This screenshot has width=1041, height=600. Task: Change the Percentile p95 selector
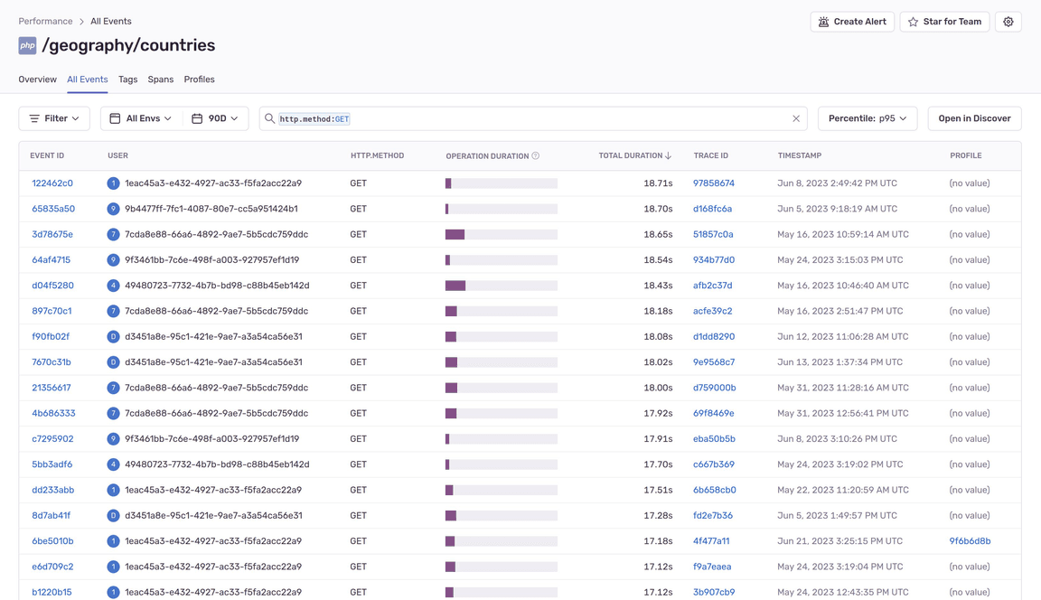point(867,118)
